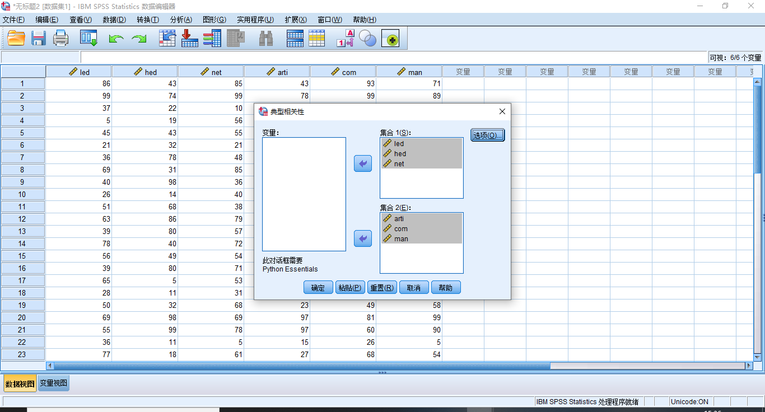Open 图形(G) menu
This screenshot has width=765, height=412.
pyautogui.click(x=214, y=20)
